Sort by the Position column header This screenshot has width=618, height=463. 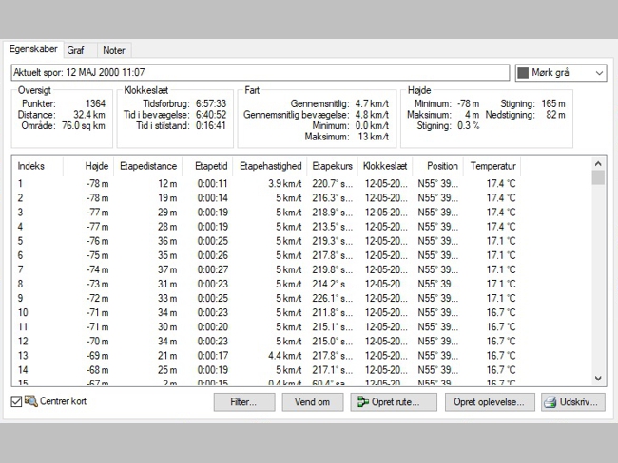coord(438,166)
